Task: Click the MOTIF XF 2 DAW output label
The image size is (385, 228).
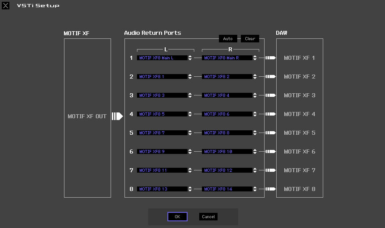Action: tap(299, 77)
